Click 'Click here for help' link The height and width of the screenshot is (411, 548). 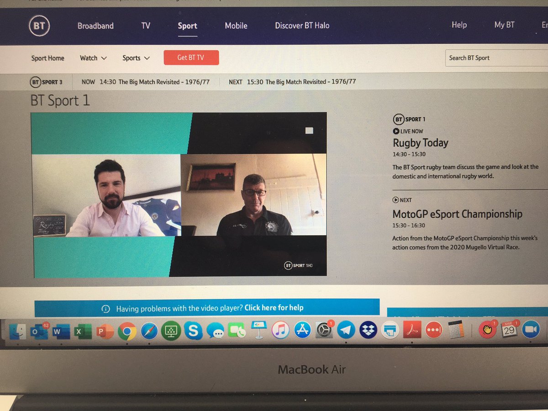(x=274, y=308)
